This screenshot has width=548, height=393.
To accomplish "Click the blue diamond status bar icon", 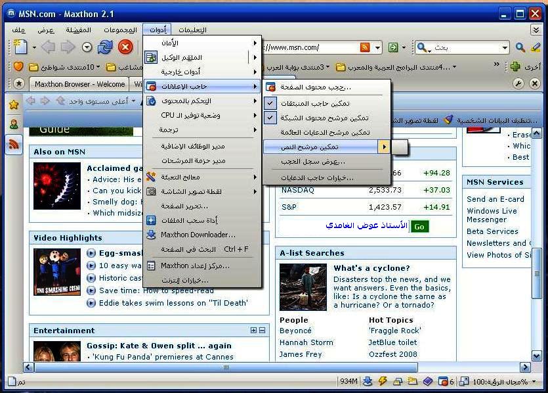I will [428, 381].
